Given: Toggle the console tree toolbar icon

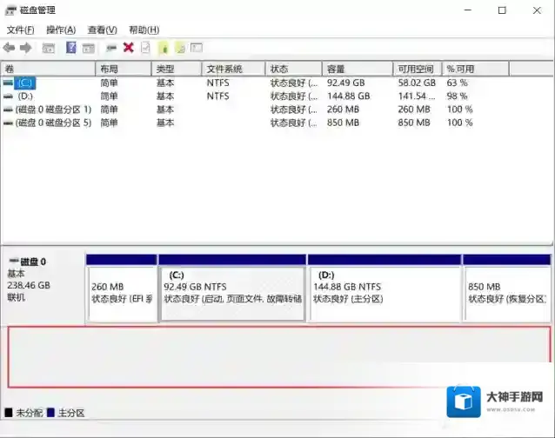Looking at the screenshot, I should coord(48,48).
